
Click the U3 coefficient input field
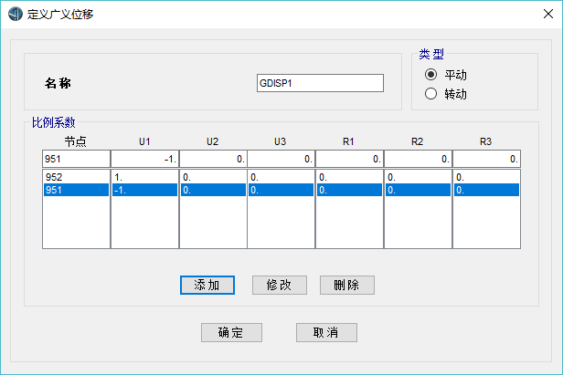281,159
